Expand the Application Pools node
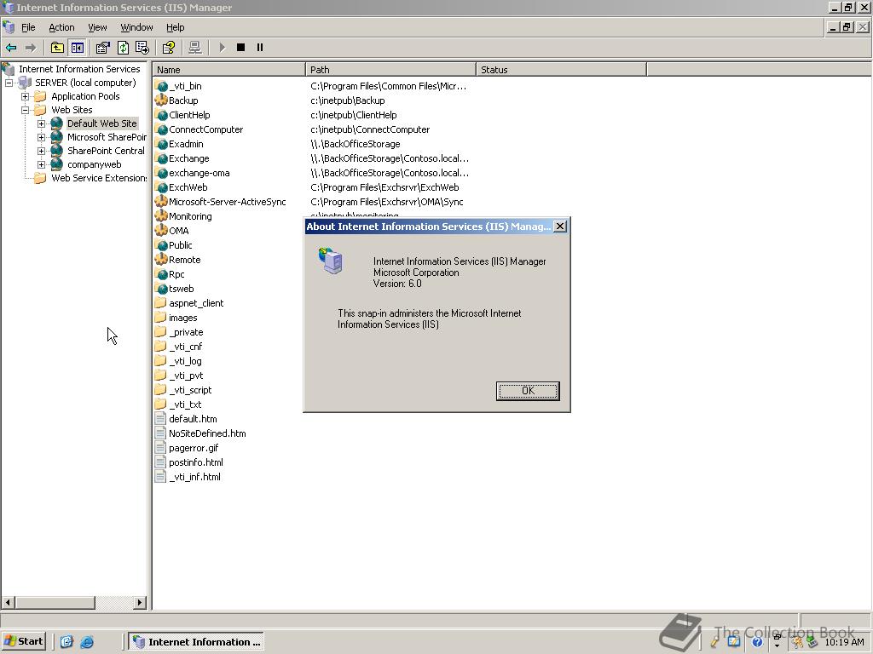The height and width of the screenshot is (654, 873). [x=25, y=96]
